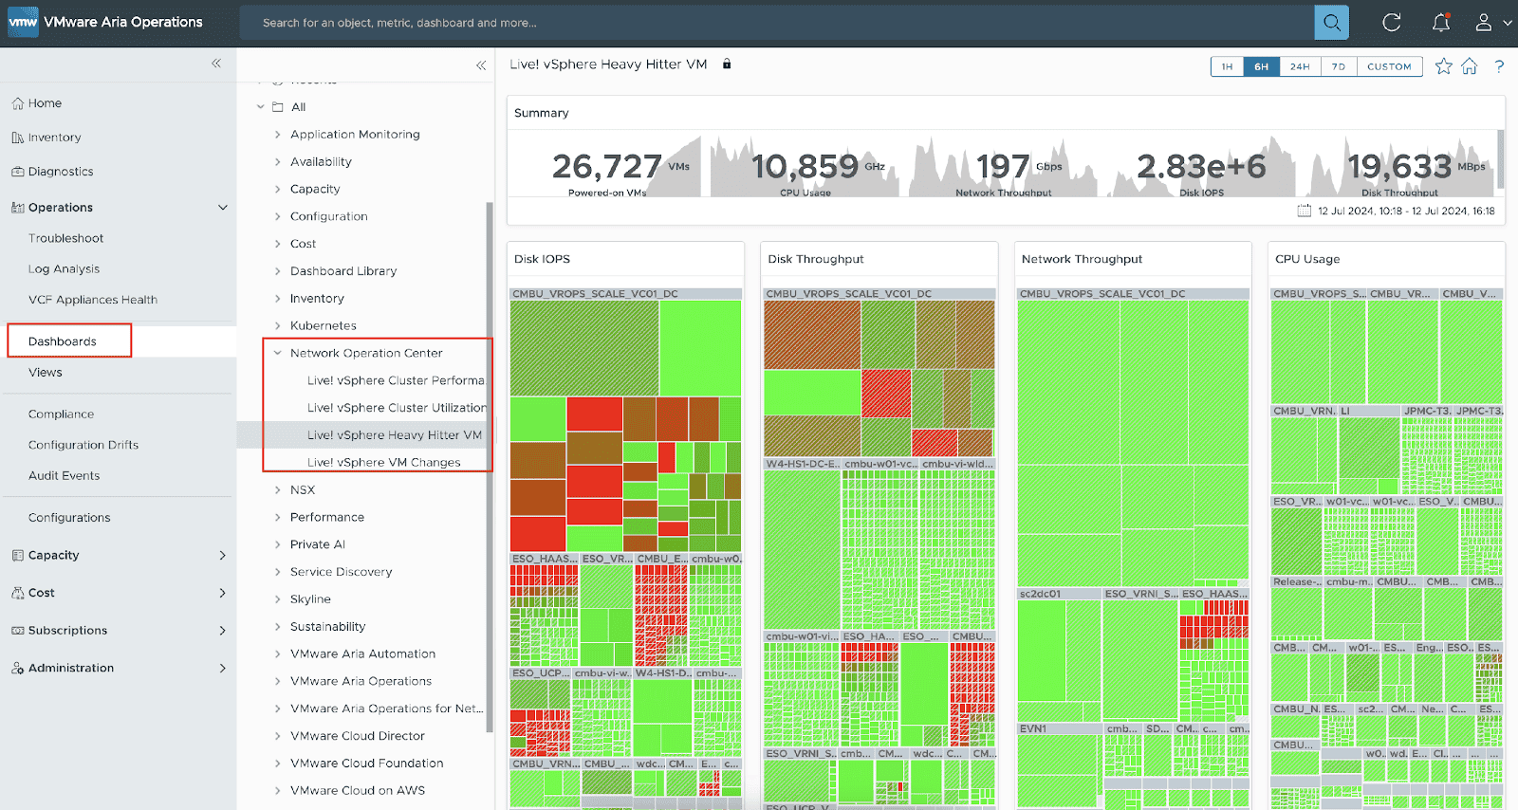
Task: Open the notifications bell
Action: tap(1440, 23)
